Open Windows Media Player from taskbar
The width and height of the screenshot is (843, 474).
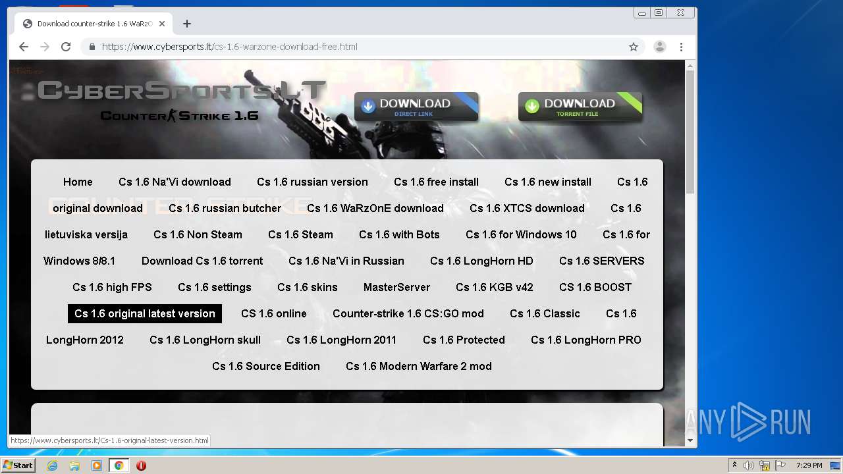(x=97, y=465)
